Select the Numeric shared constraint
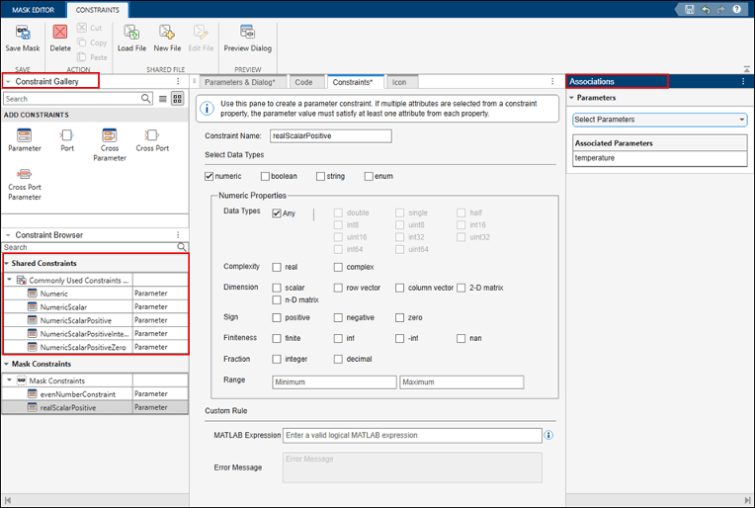755x508 pixels. [x=95, y=294]
